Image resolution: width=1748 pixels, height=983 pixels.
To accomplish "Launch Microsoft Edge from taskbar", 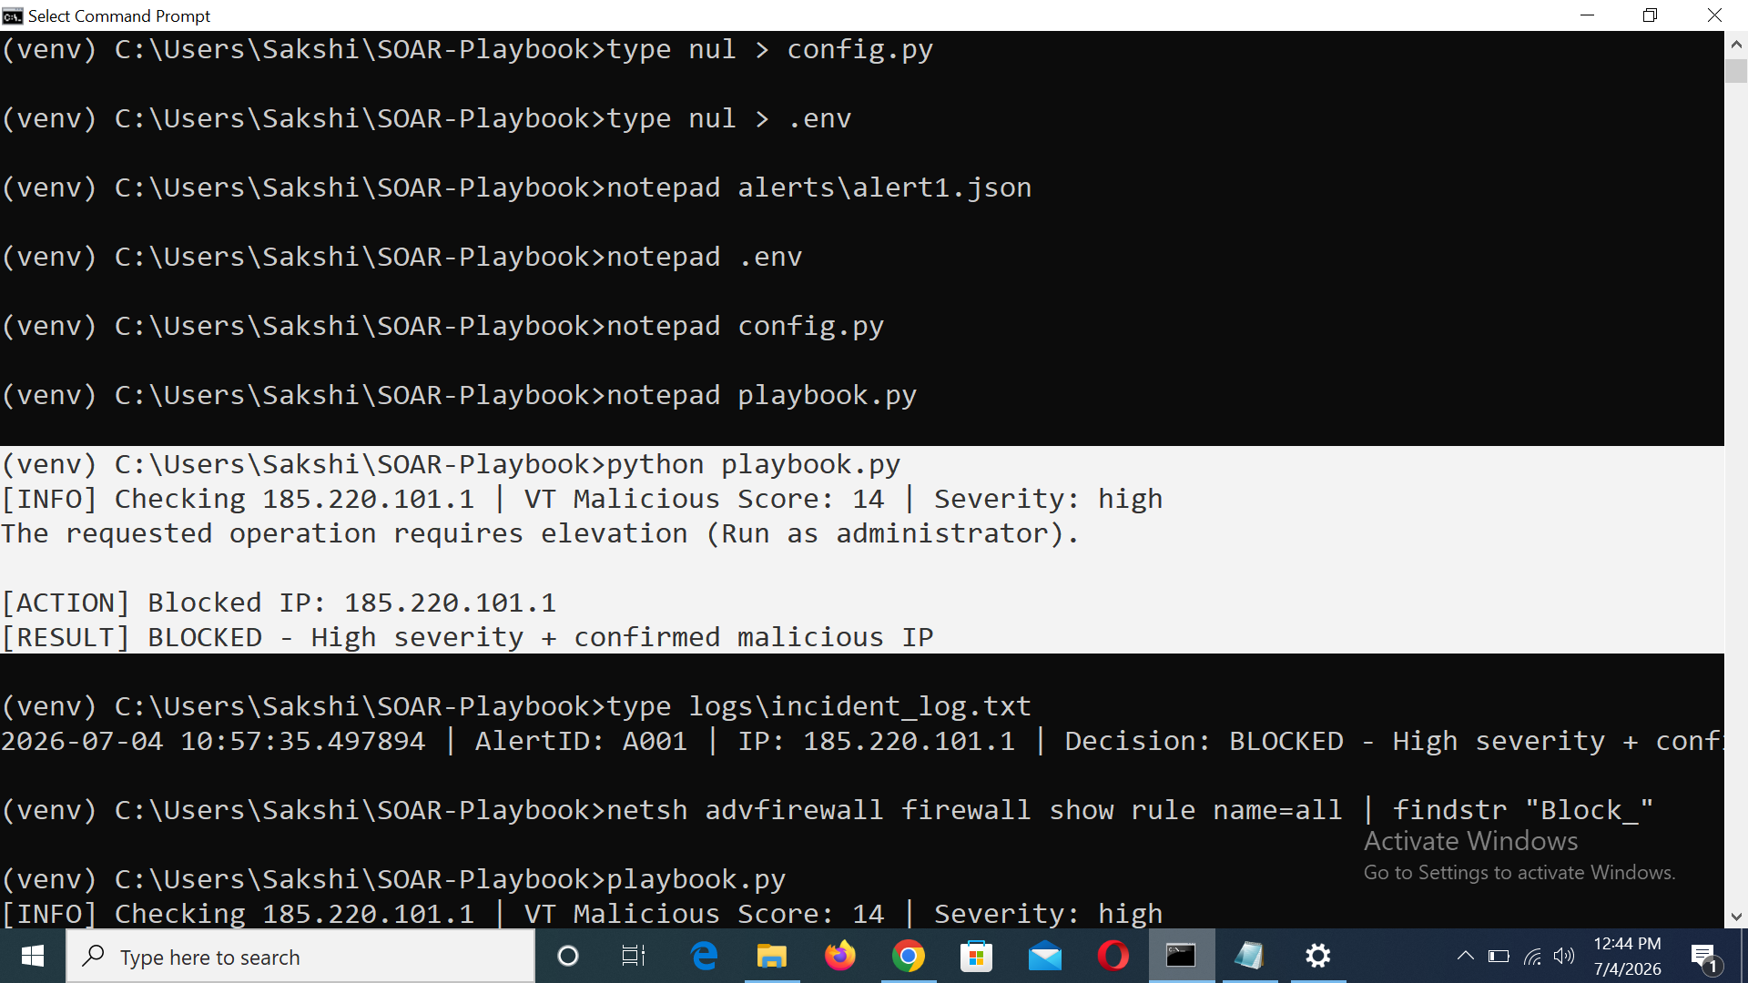I will pos(704,956).
